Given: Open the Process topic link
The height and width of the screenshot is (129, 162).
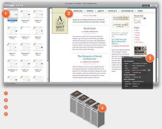Looking at the screenshot, I should 138,40.
